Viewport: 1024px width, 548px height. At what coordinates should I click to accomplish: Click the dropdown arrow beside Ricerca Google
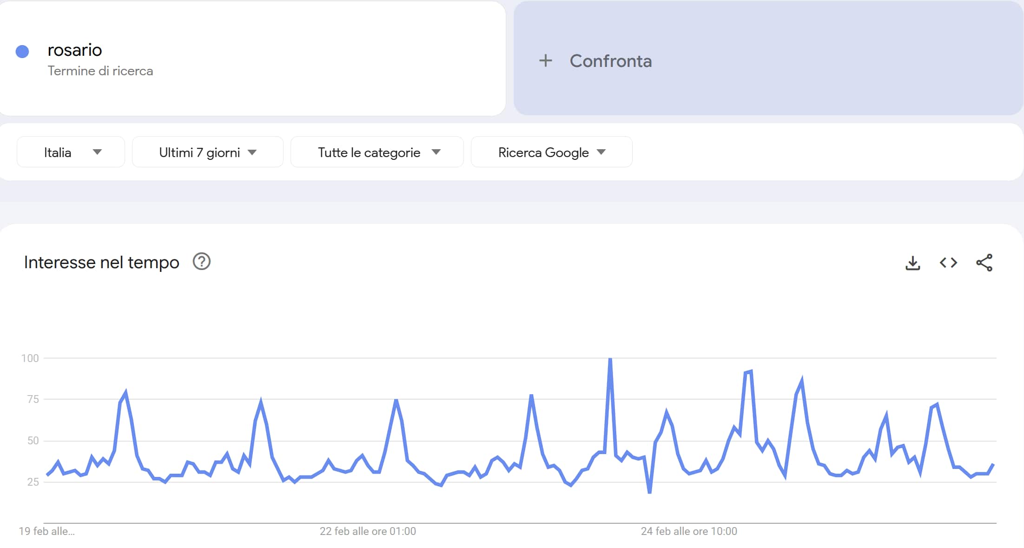pos(602,152)
